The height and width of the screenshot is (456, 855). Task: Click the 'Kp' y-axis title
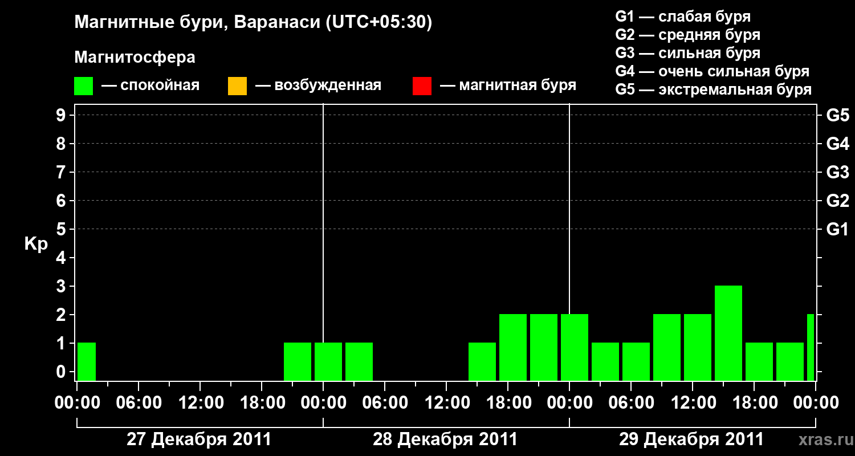coord(36,243)
